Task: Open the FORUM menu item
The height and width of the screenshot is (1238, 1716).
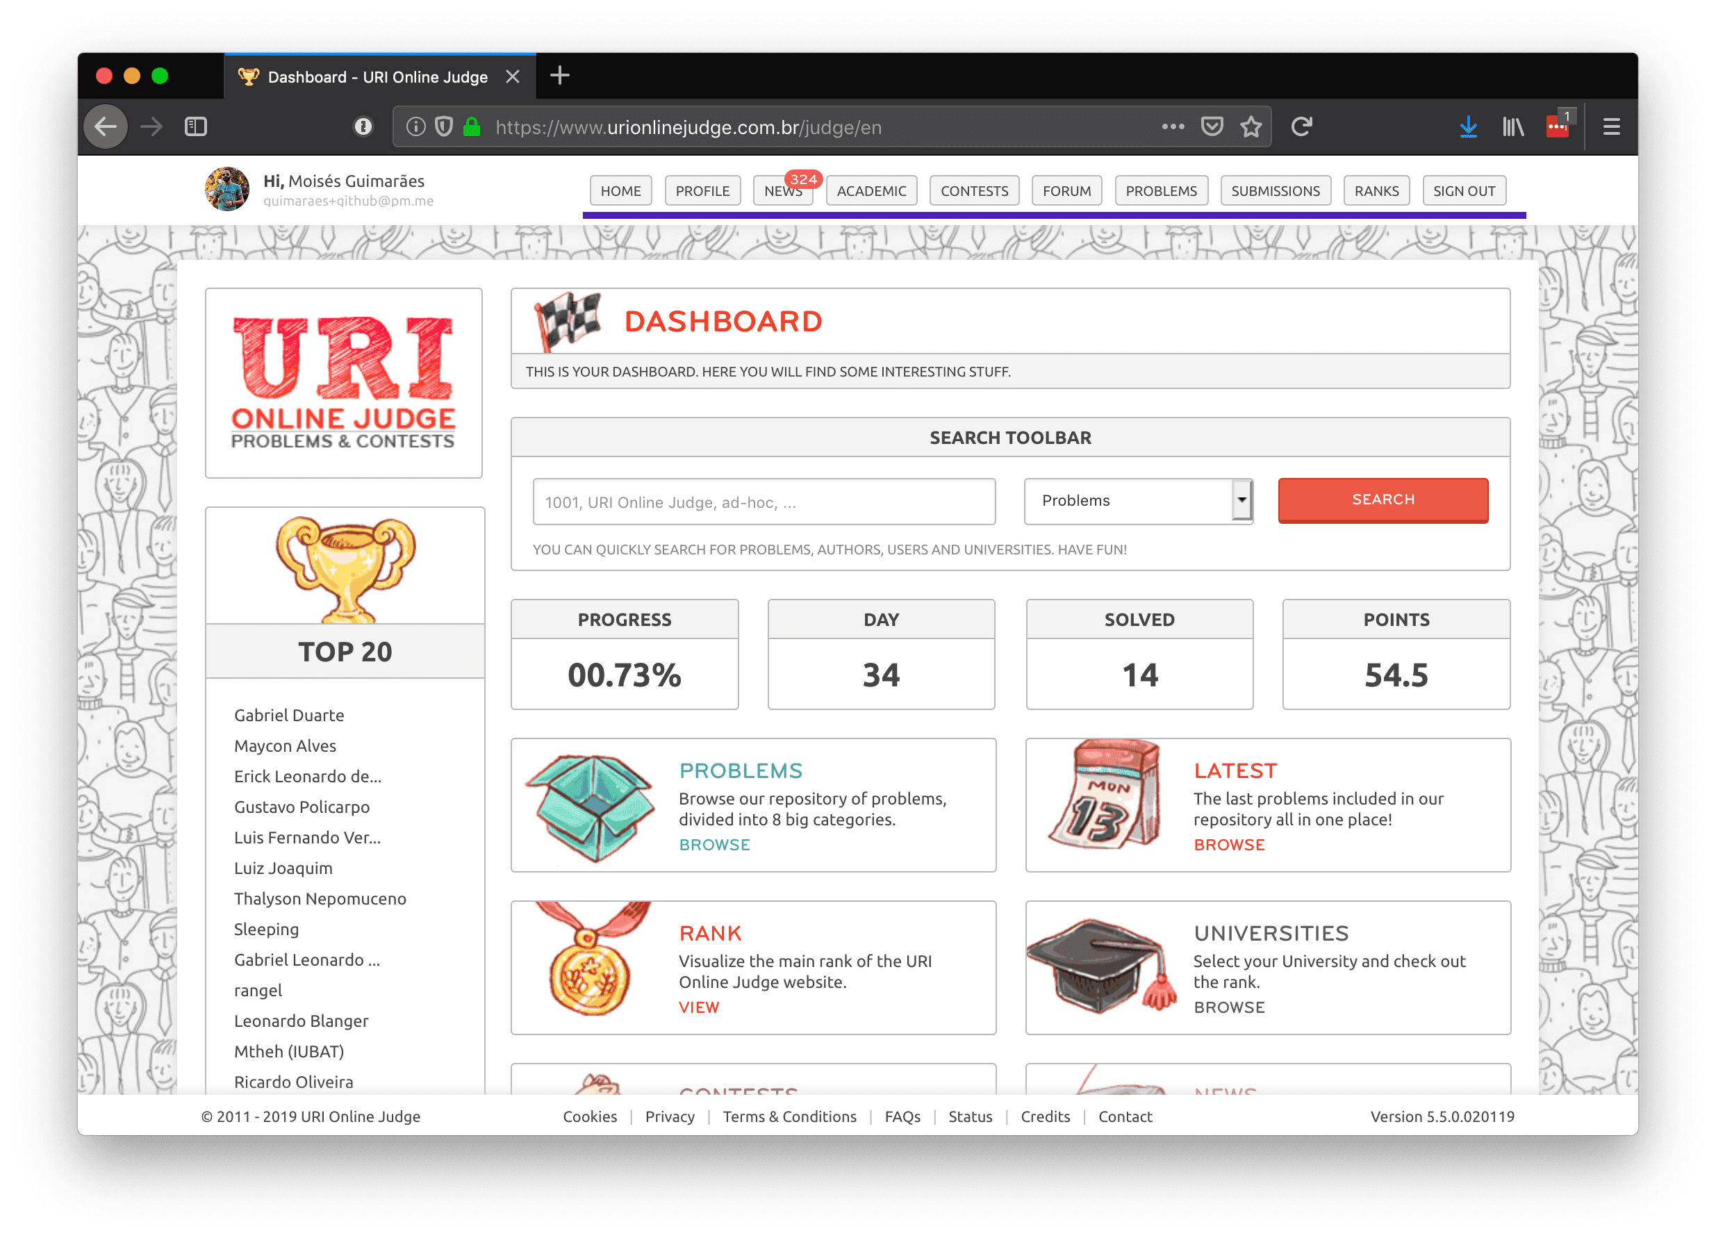Action: coord(1067,190)
